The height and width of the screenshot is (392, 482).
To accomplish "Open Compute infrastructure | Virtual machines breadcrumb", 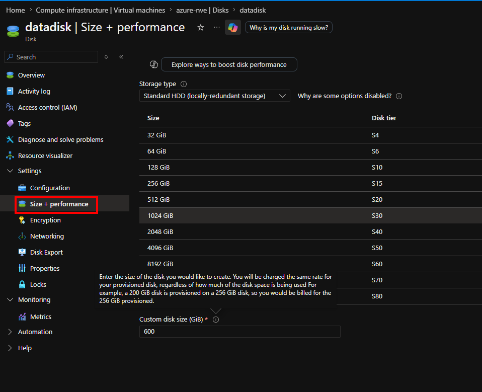I will pyautogui.click(x=101, y=10).
